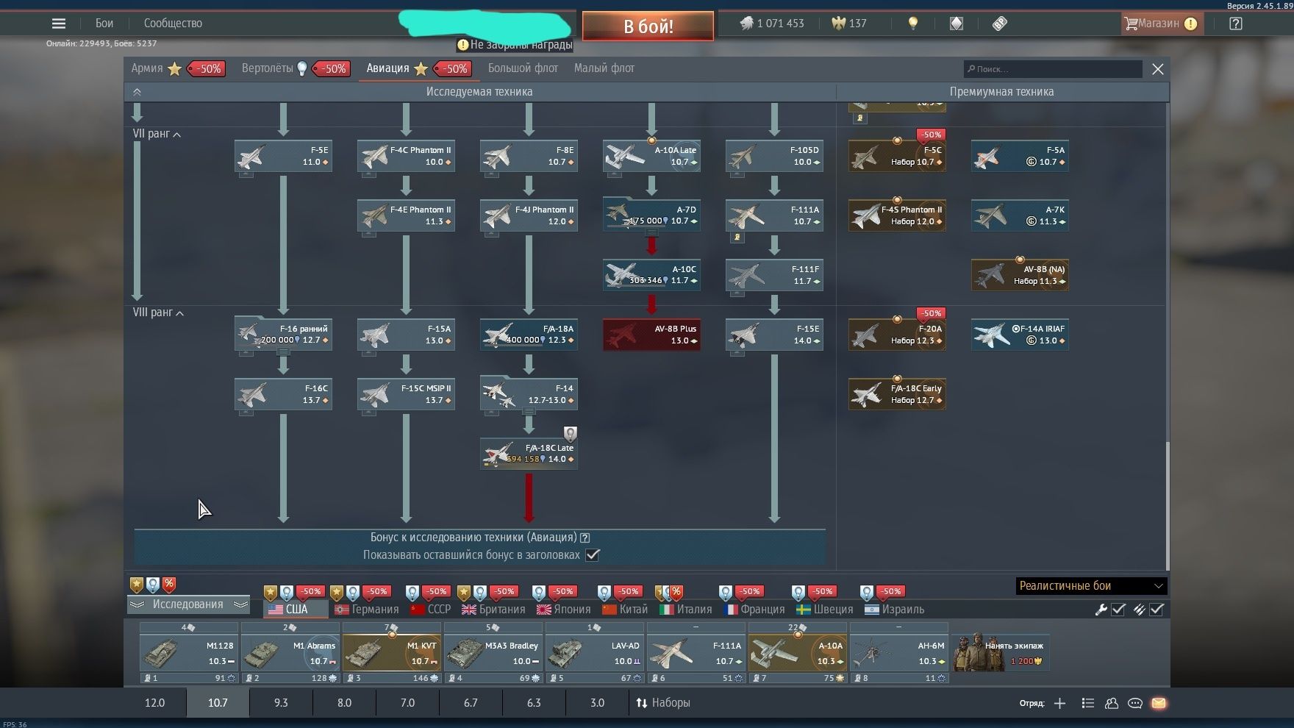Screen dimensions: 1294x728
Task: Open the Наборы presets selector
Action: click(662, 703)
